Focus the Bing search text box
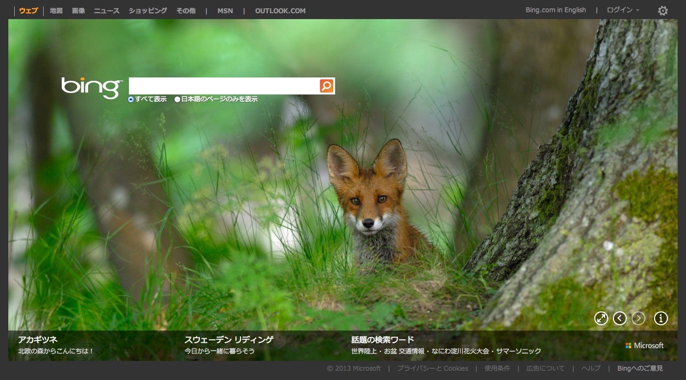This screenshot has width=686, height=380. click(x=223, y=86)
